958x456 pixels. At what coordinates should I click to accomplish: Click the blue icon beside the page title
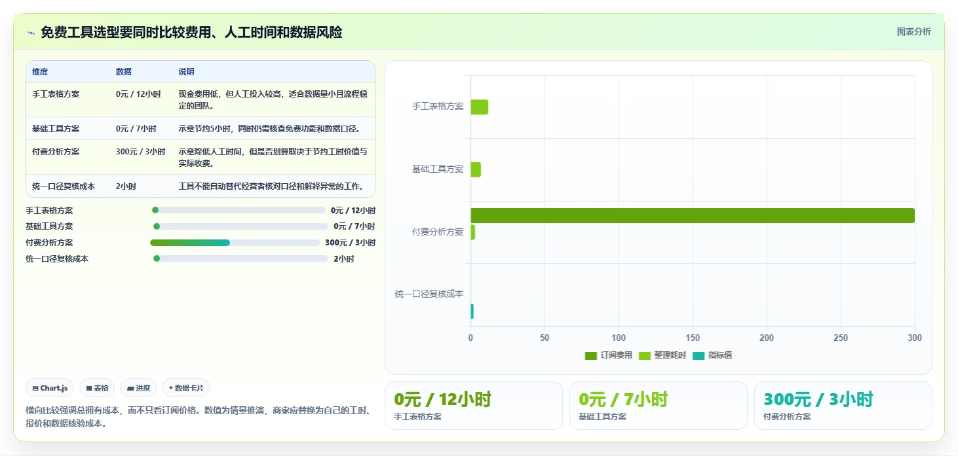[x=31, y=33]
